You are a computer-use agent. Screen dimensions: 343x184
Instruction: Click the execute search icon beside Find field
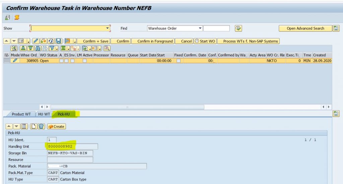pyautogui.click(x=238, y=28)
